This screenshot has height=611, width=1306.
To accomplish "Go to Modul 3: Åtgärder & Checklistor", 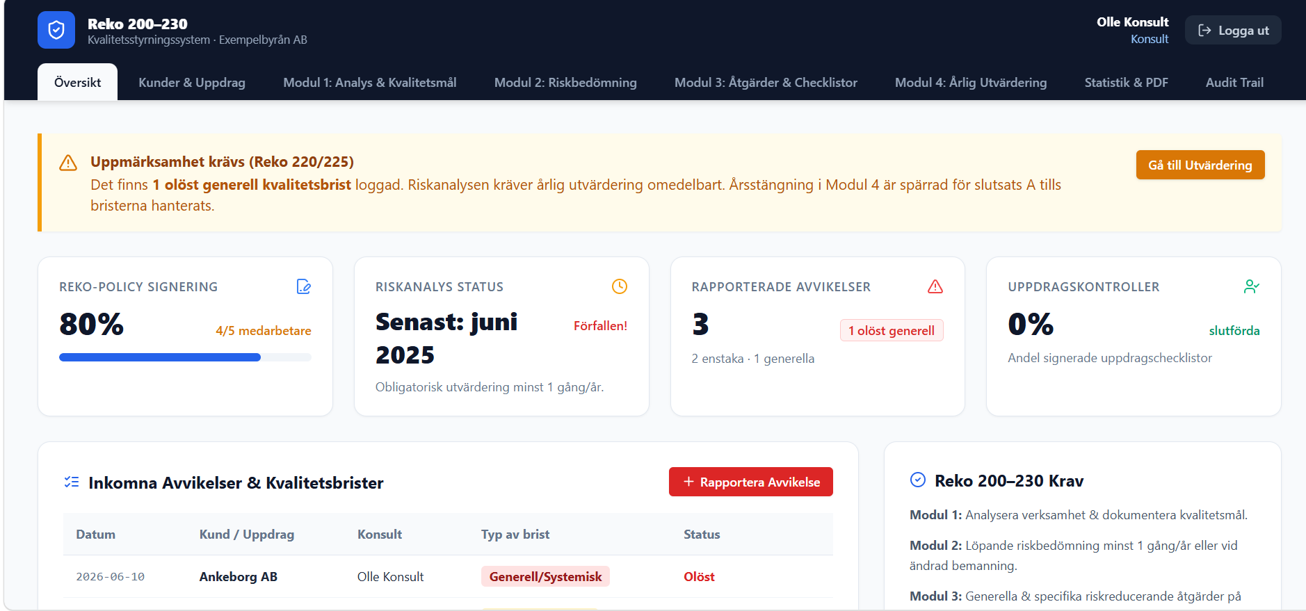I will click(x=766, y=82).
